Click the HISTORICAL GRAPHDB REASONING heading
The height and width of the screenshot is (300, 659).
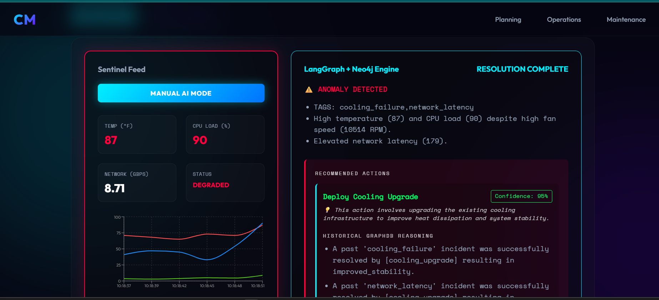[378, 236]
